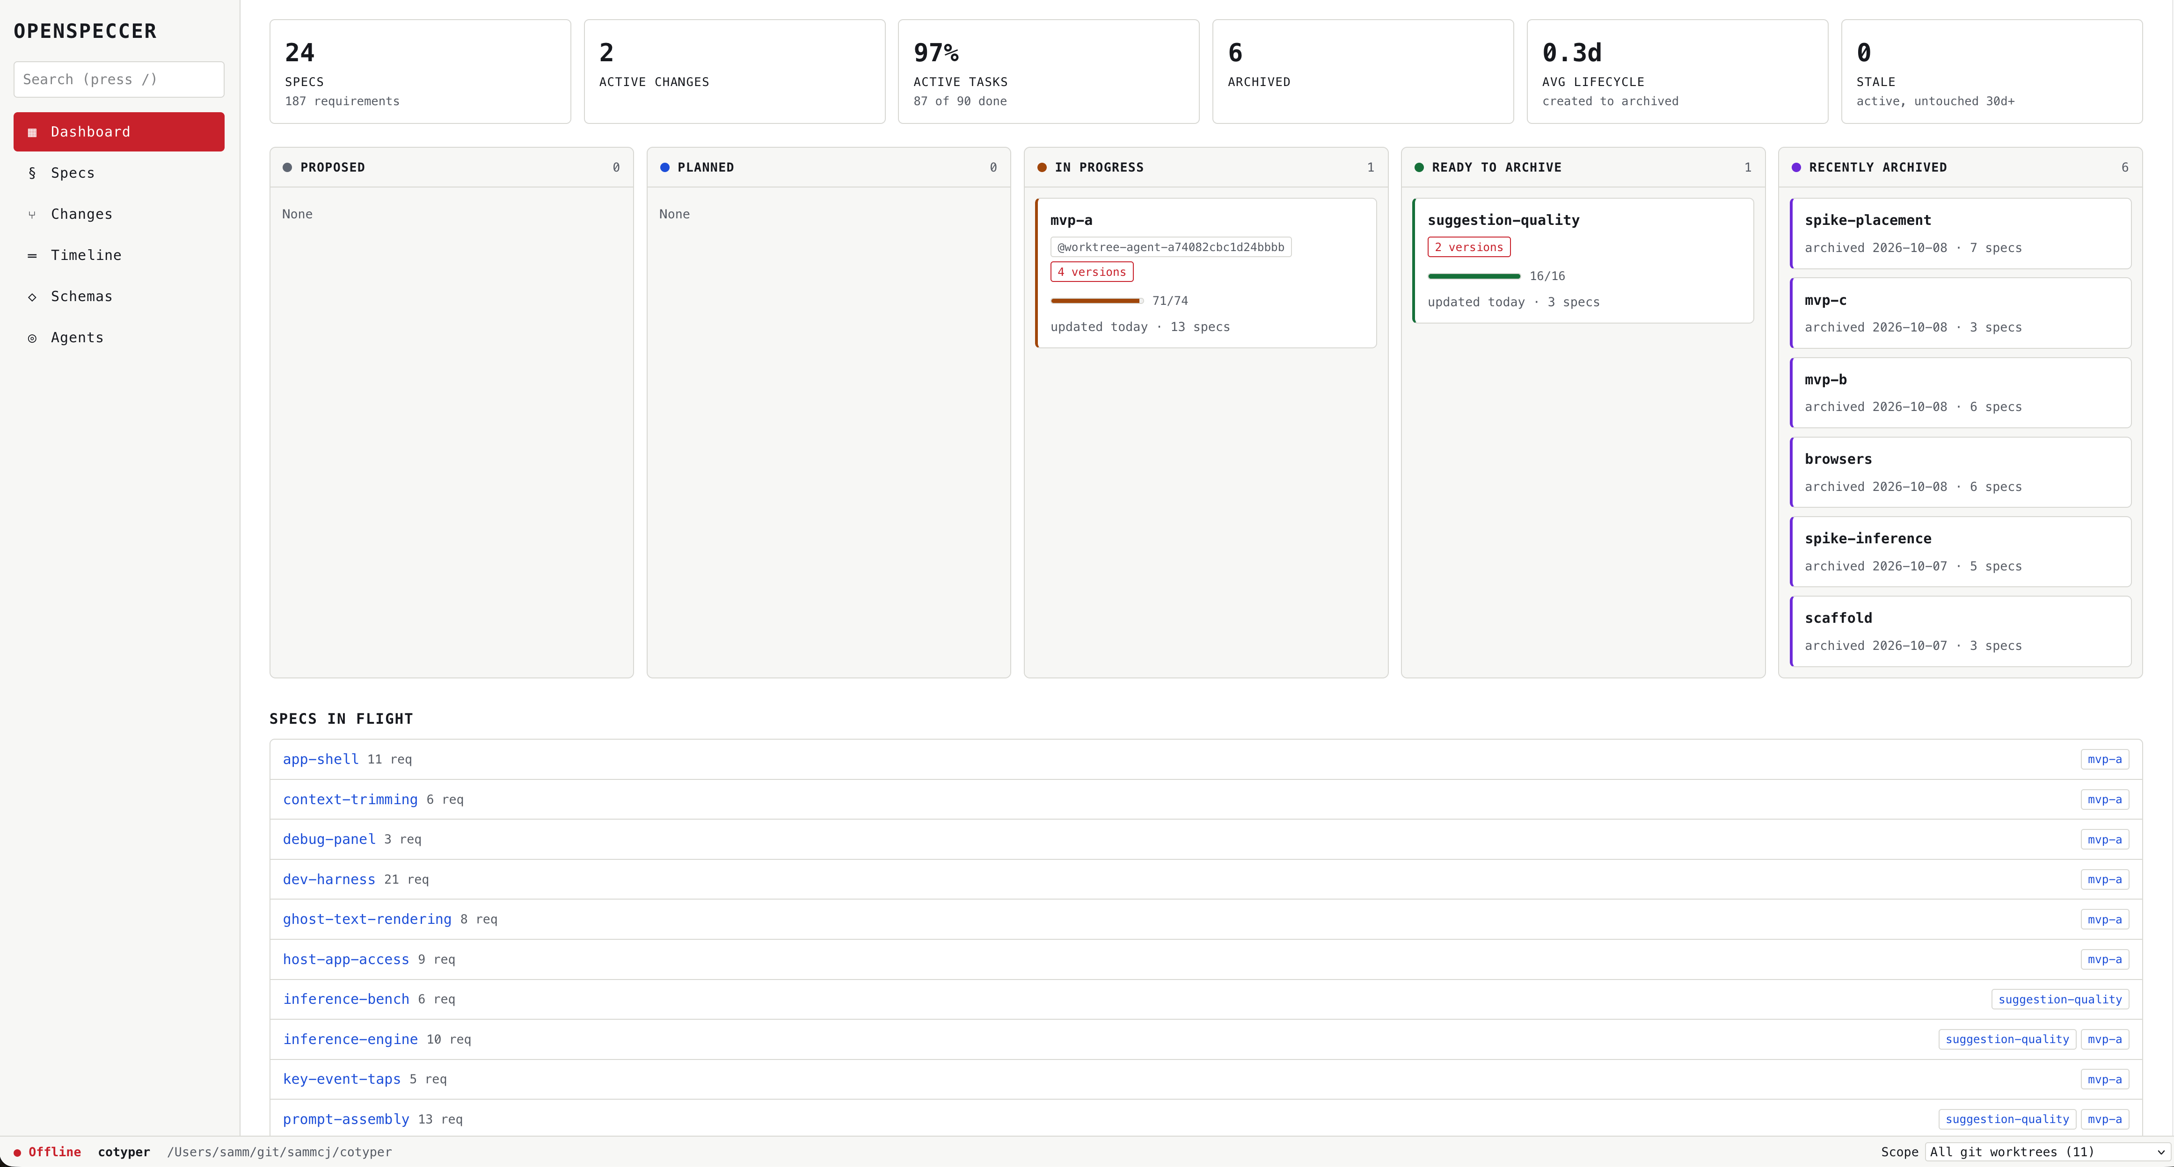Open the archived mvp-b card
2174x1167 pixels.
pos(1961,393)
